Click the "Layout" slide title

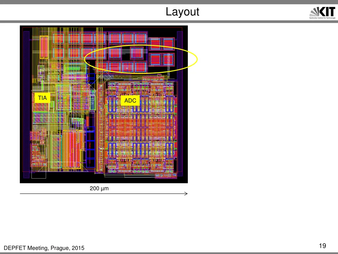point(182,12)
